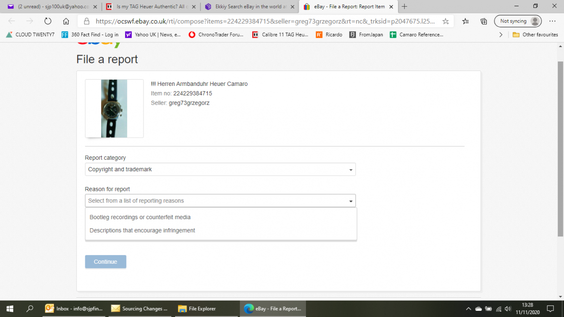Click the page vertical scrollbar thumb

pos(560,149)
